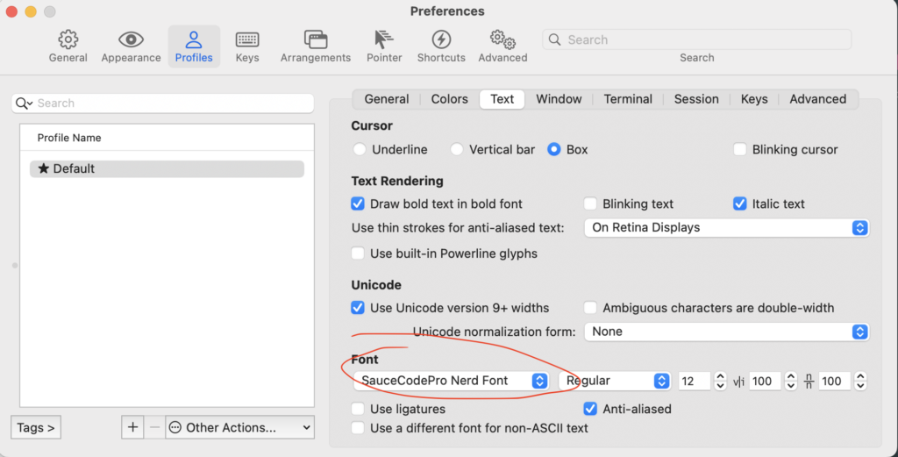Screen dimensions: 898x457
Task: Toggle the Use ligatures checkbox
Action: tap(358, 409)
